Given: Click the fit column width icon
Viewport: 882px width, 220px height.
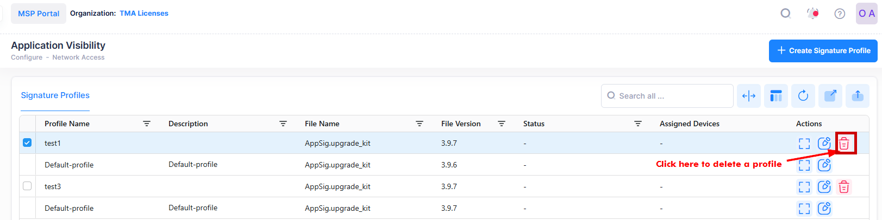Looking at the screenshot, I should (x=749, y=96).
